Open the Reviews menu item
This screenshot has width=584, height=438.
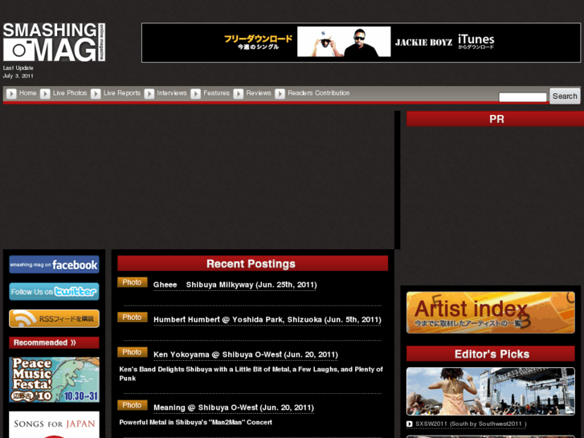pos(259,92)
